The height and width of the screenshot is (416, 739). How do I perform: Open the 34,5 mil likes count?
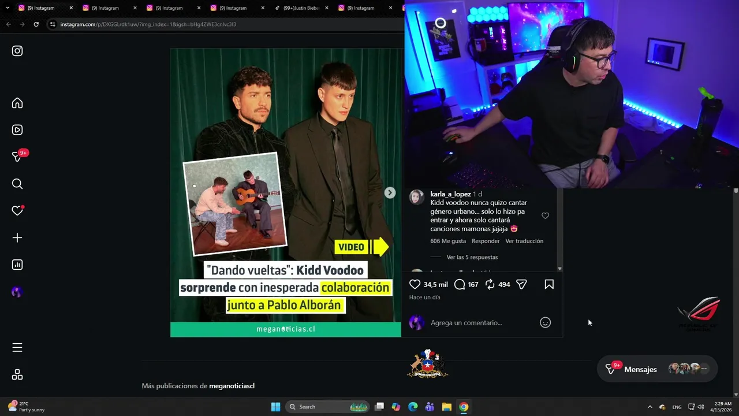(435, 284)
